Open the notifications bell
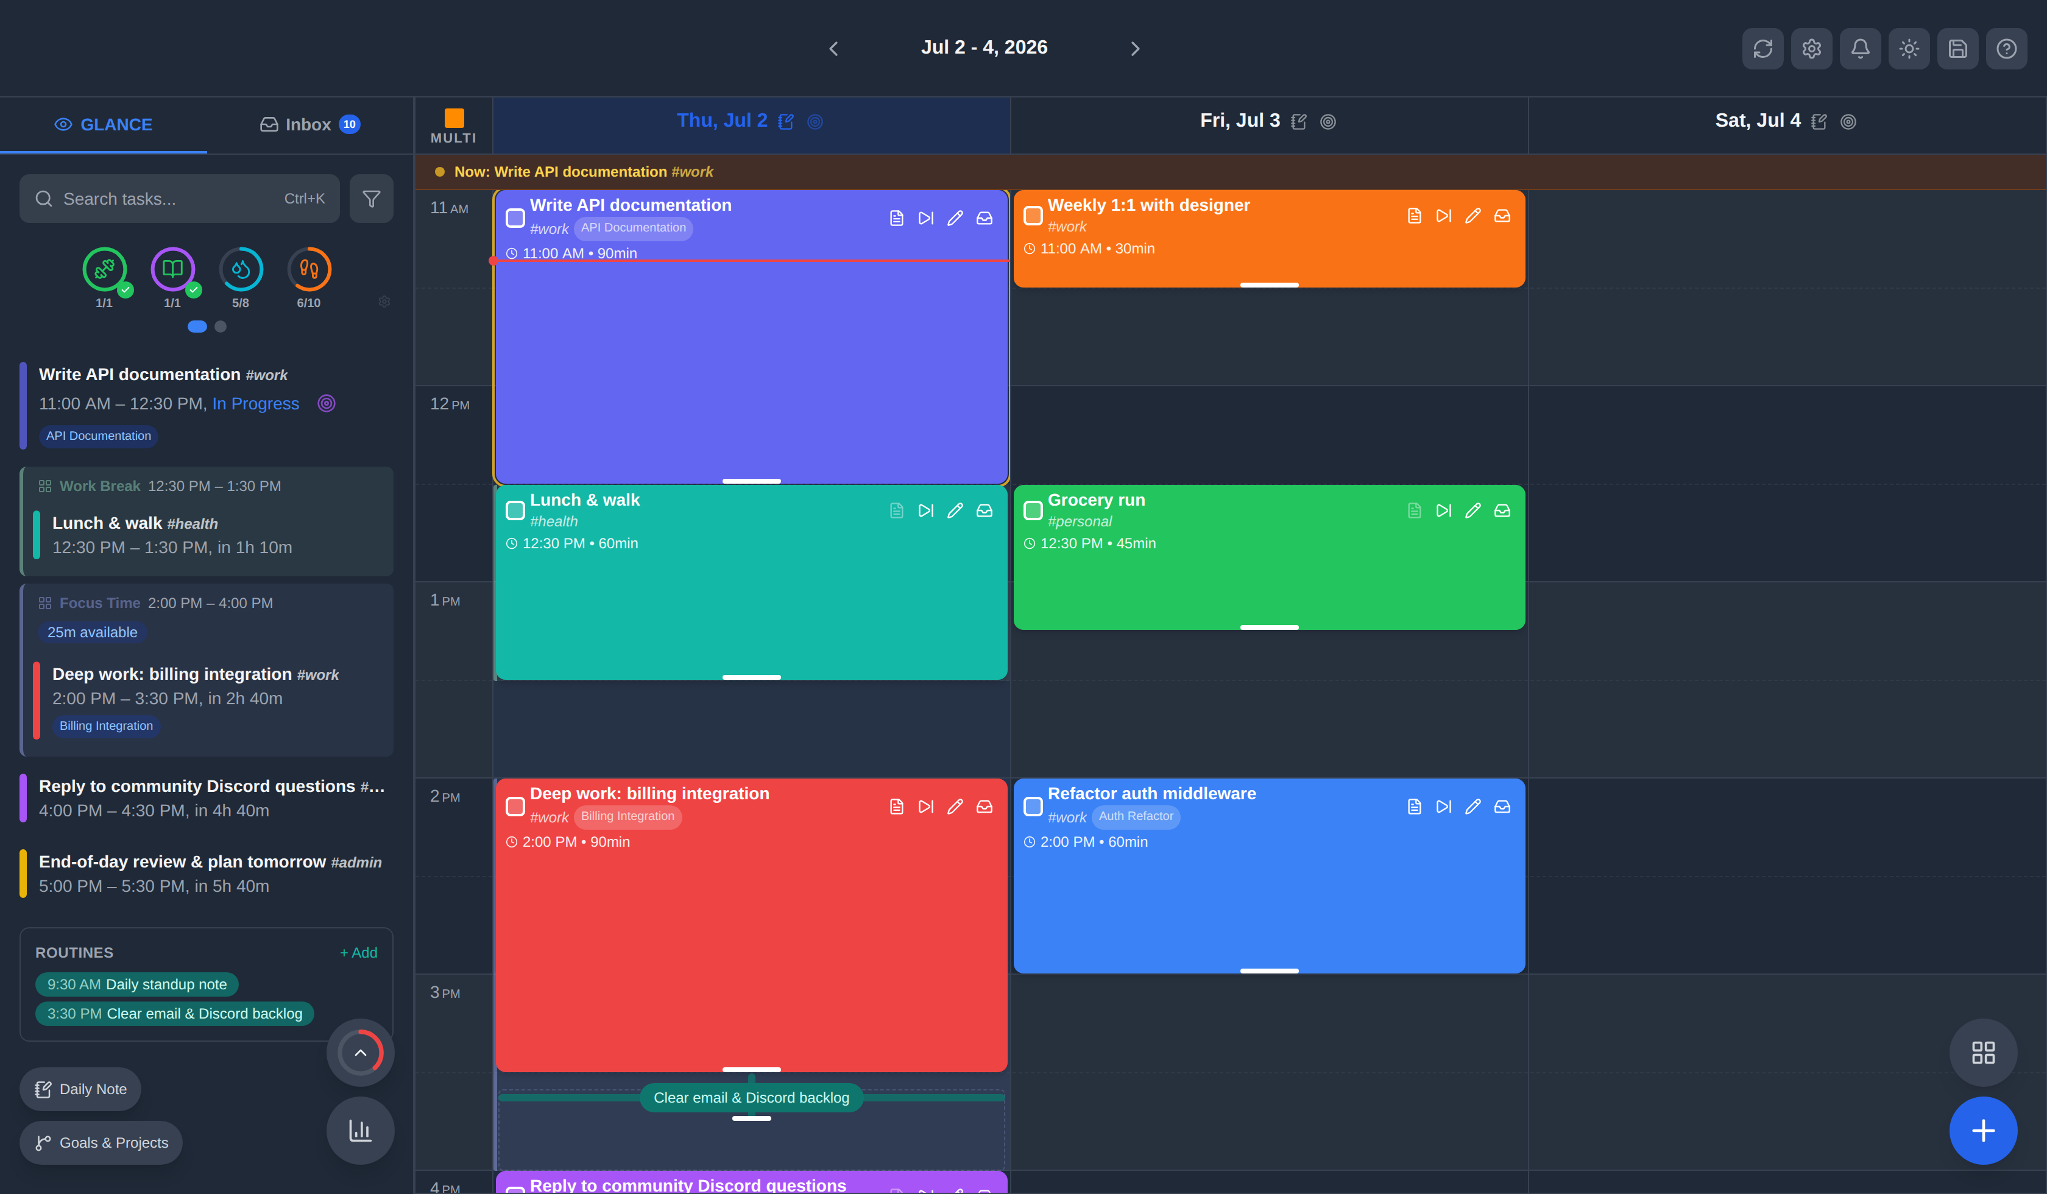This screenshot has width=2047, height=1194. point(1860,49)
